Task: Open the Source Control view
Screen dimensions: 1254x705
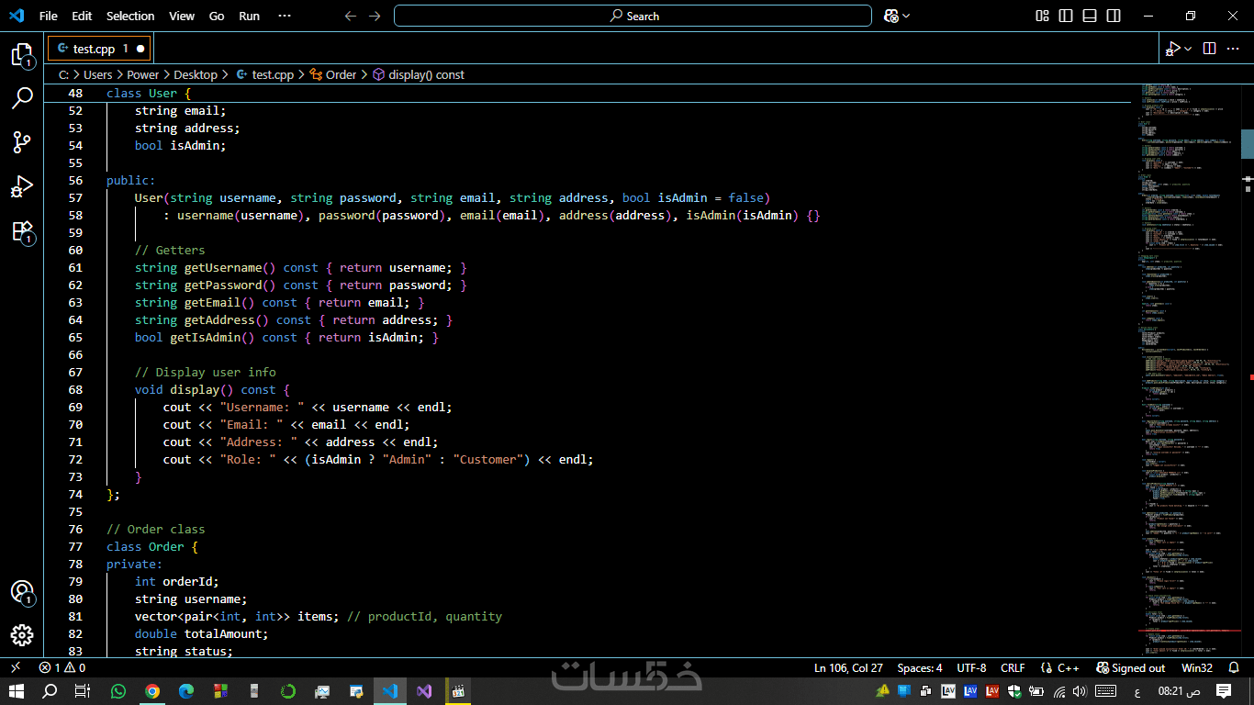Action: (x=22, y=142)
